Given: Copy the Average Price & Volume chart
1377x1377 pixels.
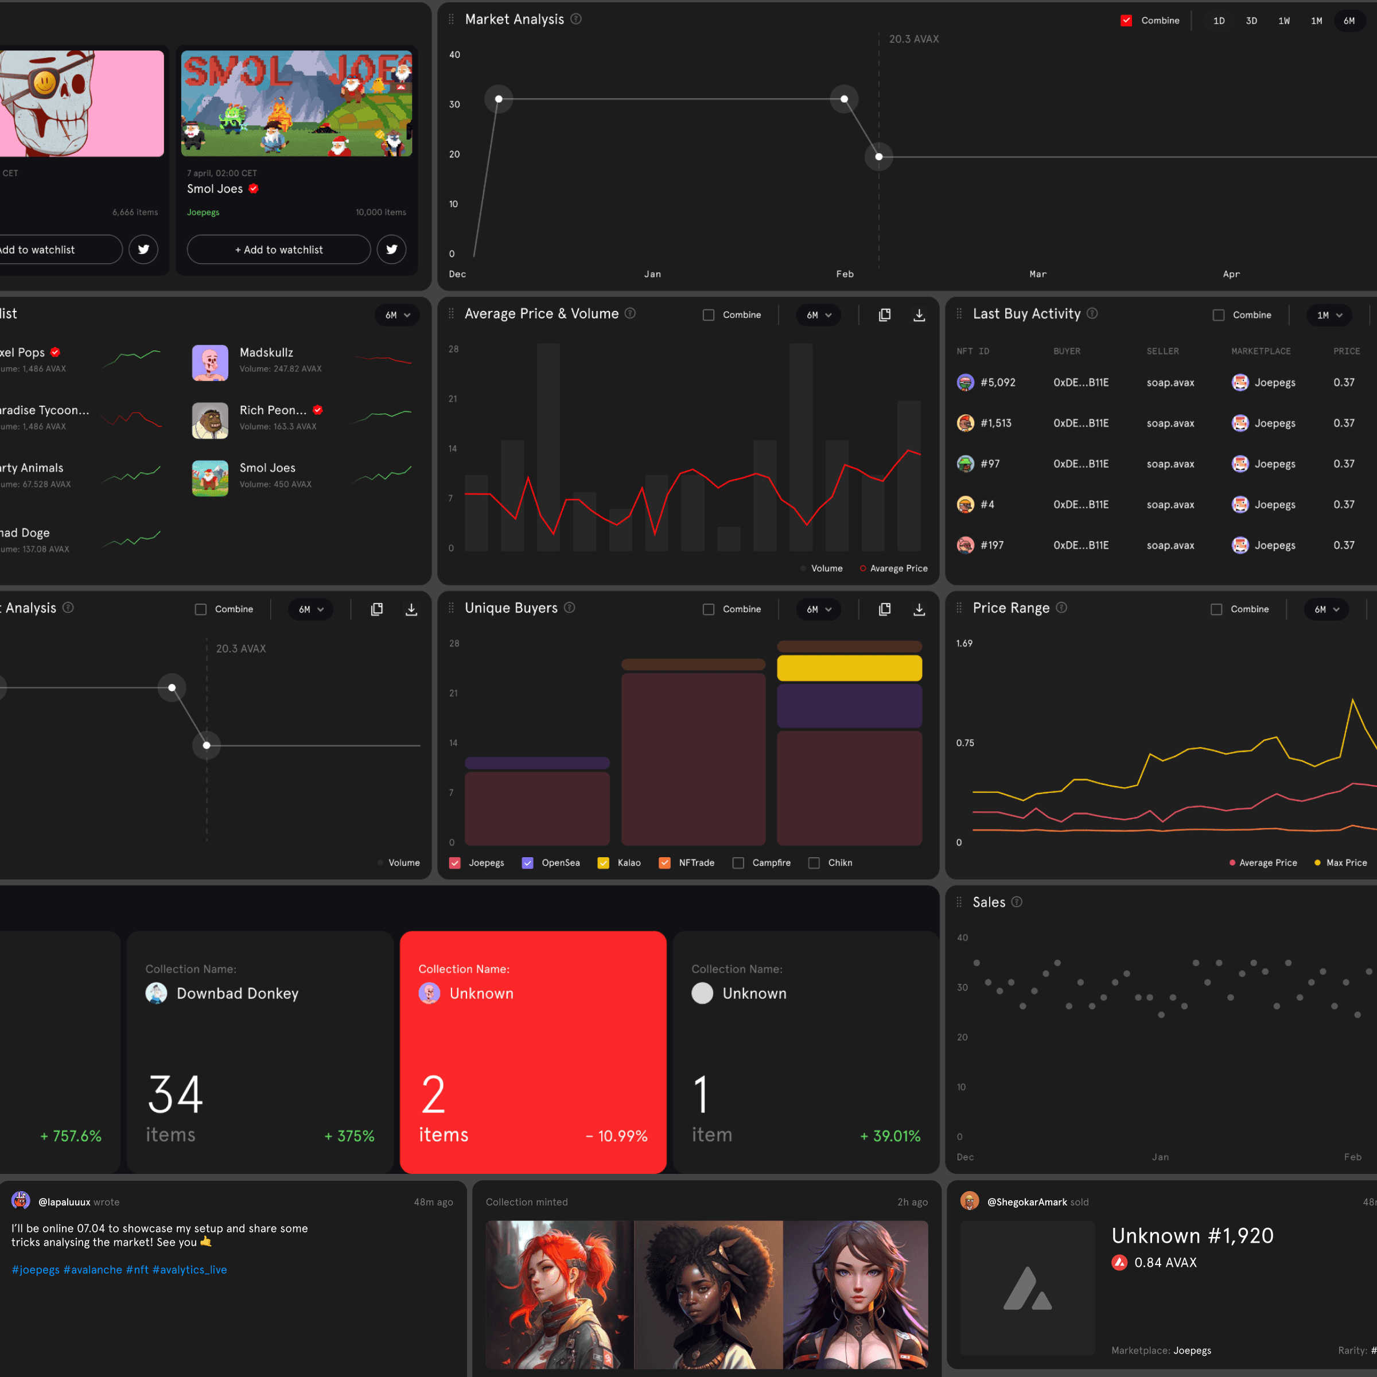Looking at the screenshot, I should tap(885, 315).
